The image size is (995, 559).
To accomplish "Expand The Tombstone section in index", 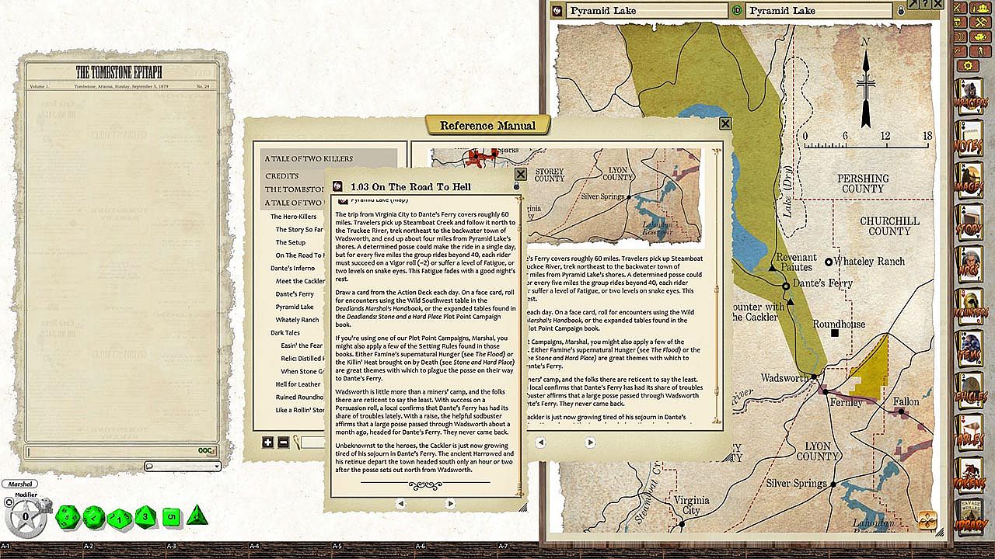I will [x=293, y=189].
